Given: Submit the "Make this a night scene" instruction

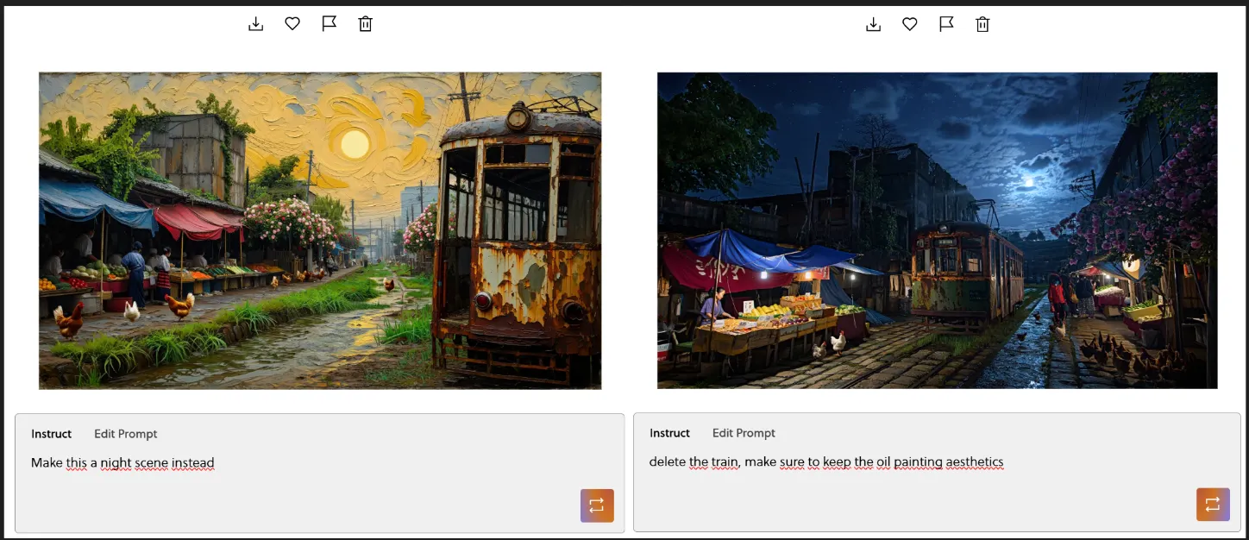Looking at the screenshot, I should tap(597, 505).
